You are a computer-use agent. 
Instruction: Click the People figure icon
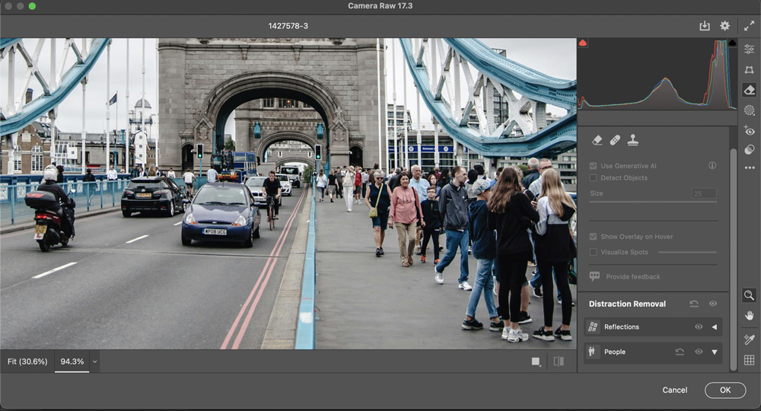(x=591, y=352)
